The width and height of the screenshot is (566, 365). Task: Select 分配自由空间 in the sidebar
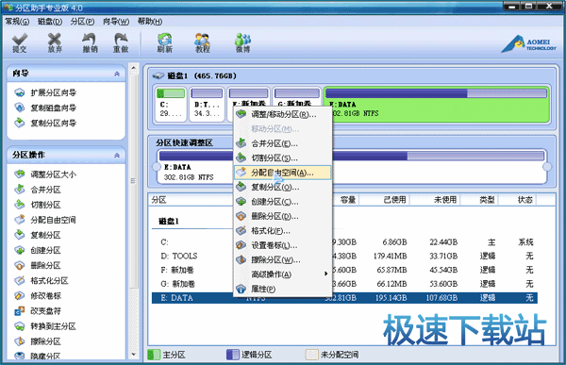point(45,220)
